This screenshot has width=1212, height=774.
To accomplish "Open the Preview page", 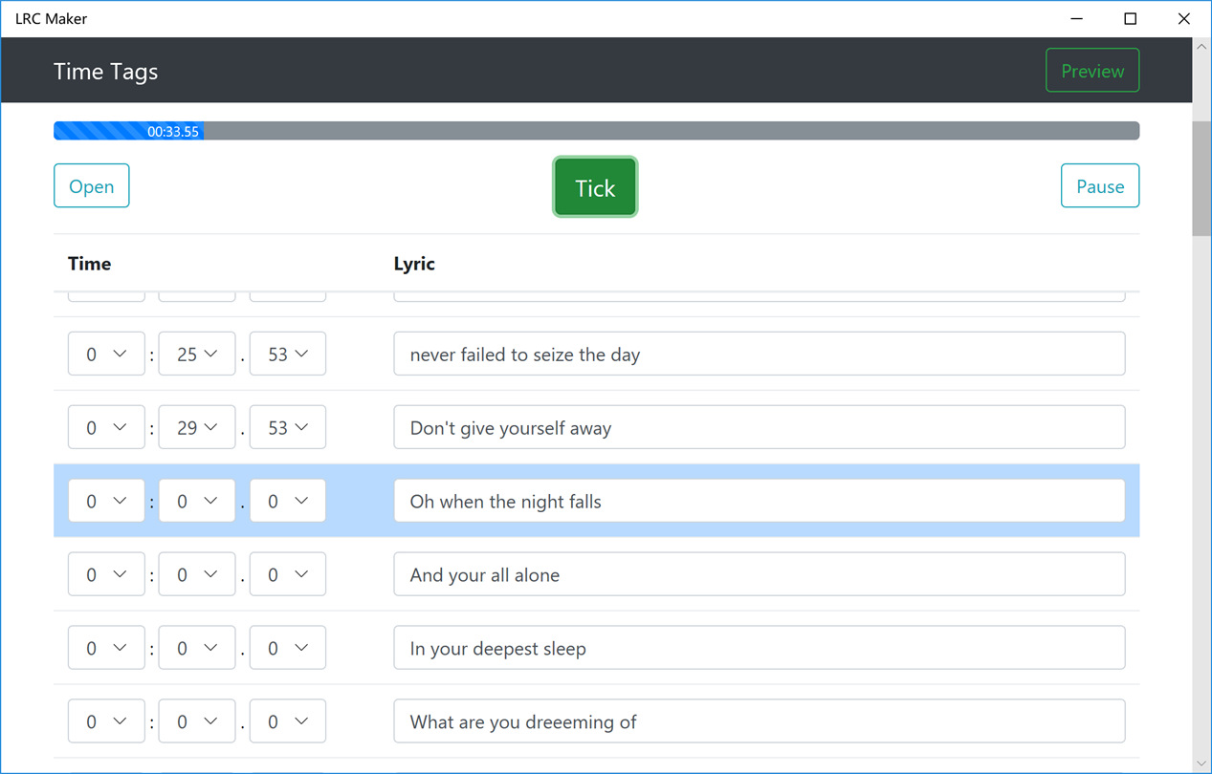I will 1092,71.
